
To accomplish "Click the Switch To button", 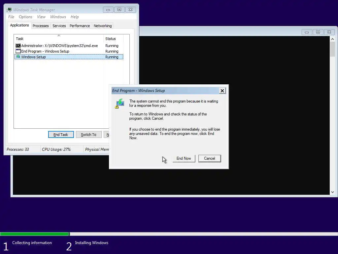I will pos(88,135).
